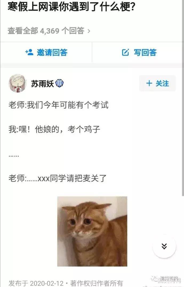The width and height of the screenshot is (184, 287).
Task: Click the invite person icon
Action: (x=29, y=52)
